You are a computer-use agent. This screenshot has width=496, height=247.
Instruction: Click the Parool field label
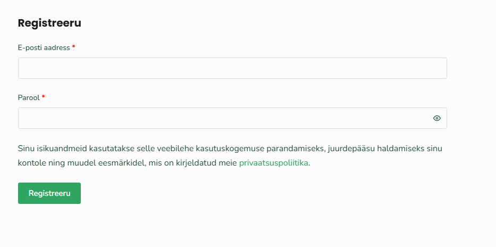pos(29,97)
